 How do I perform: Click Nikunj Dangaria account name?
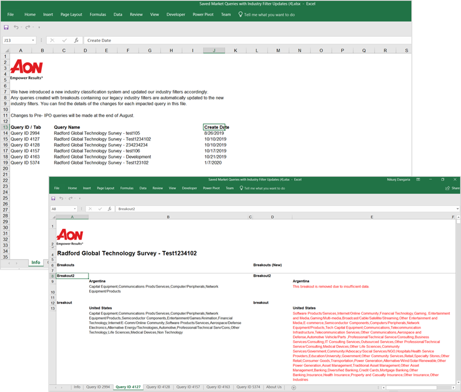pos(399,179)
